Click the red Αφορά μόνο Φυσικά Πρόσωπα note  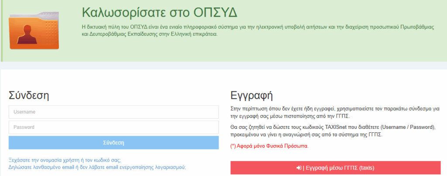click(x=270, y=146)
